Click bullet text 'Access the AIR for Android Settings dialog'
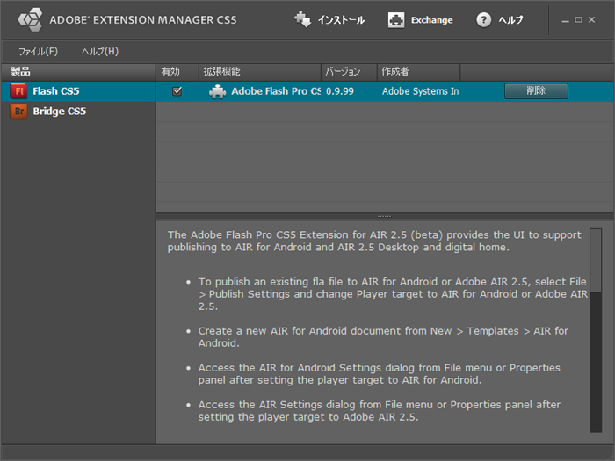This screenshot has width=615, height=461. 380,374
